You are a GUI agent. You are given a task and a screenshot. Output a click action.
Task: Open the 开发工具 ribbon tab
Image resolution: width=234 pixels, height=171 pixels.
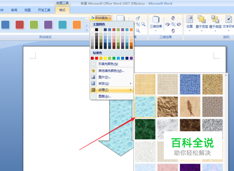click(x=44, y=10)
